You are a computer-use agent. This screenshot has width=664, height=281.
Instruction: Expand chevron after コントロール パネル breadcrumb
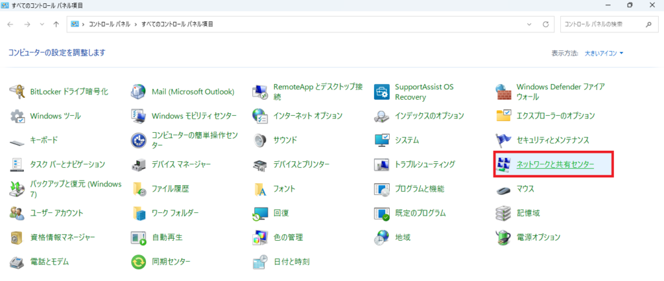[136, 24]
